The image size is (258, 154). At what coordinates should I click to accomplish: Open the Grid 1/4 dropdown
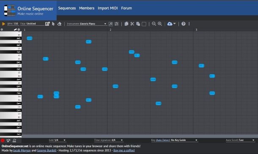click(x=58, y=140)
